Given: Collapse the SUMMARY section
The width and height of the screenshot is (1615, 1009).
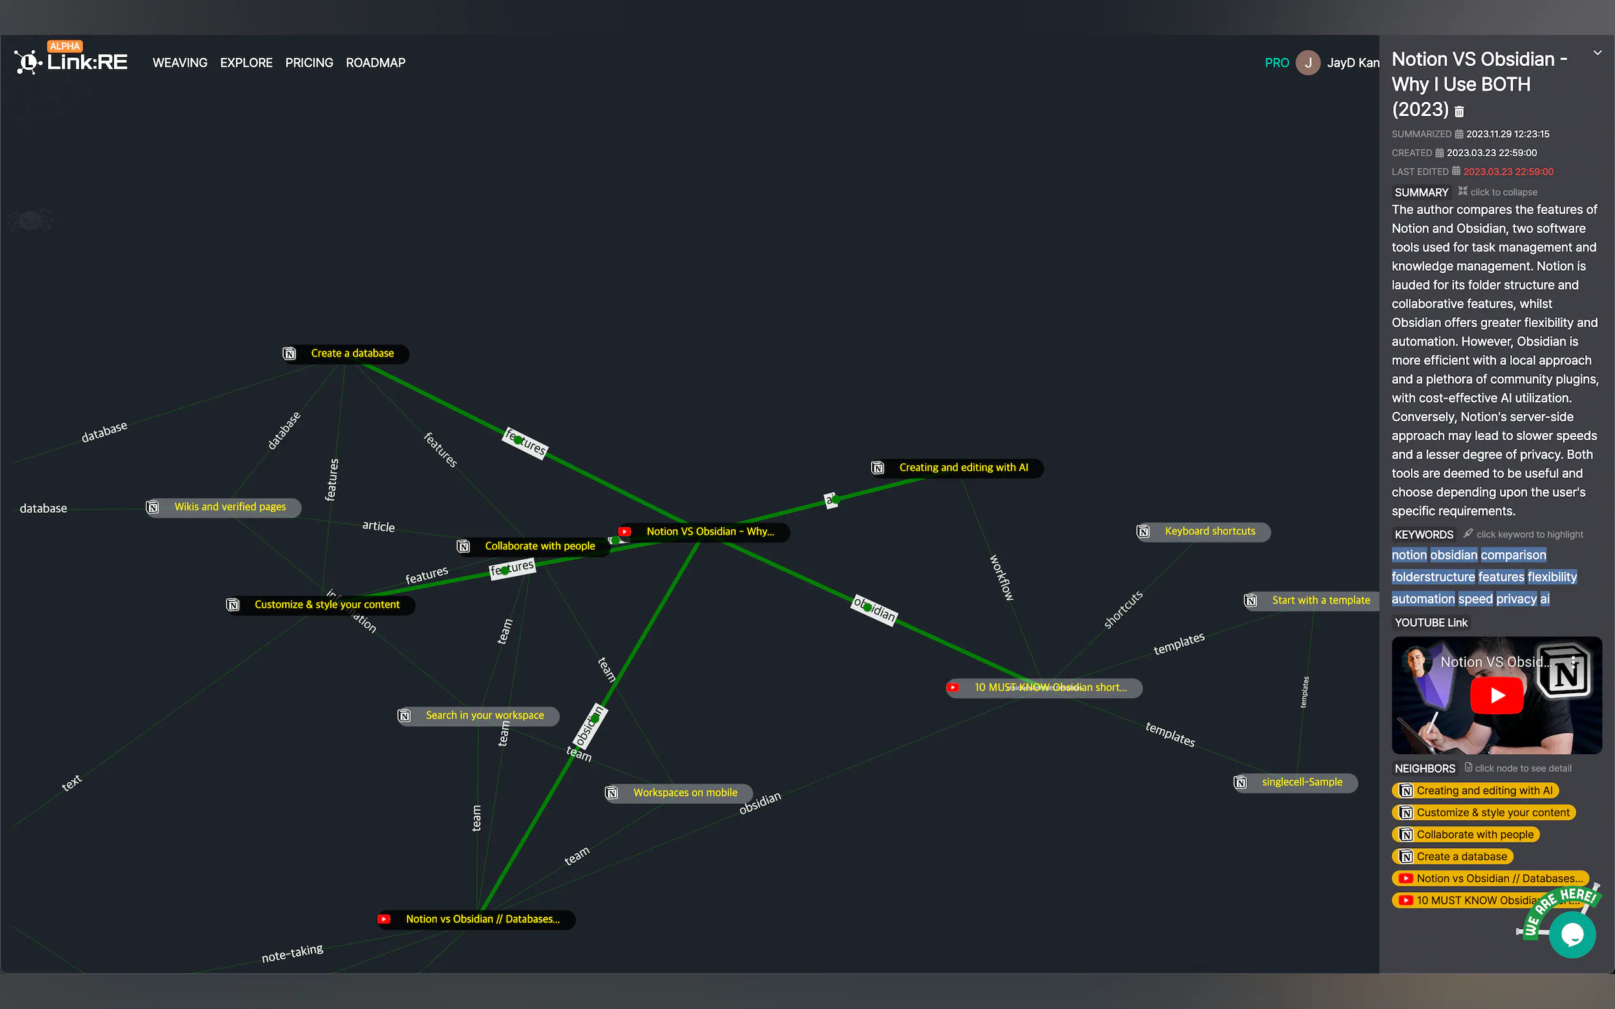Looking at the screenshot, I should pos(1497,192).
